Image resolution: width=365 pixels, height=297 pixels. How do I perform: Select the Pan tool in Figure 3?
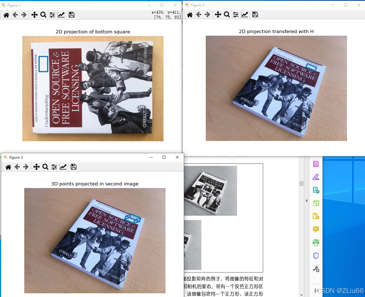(37, 167)
